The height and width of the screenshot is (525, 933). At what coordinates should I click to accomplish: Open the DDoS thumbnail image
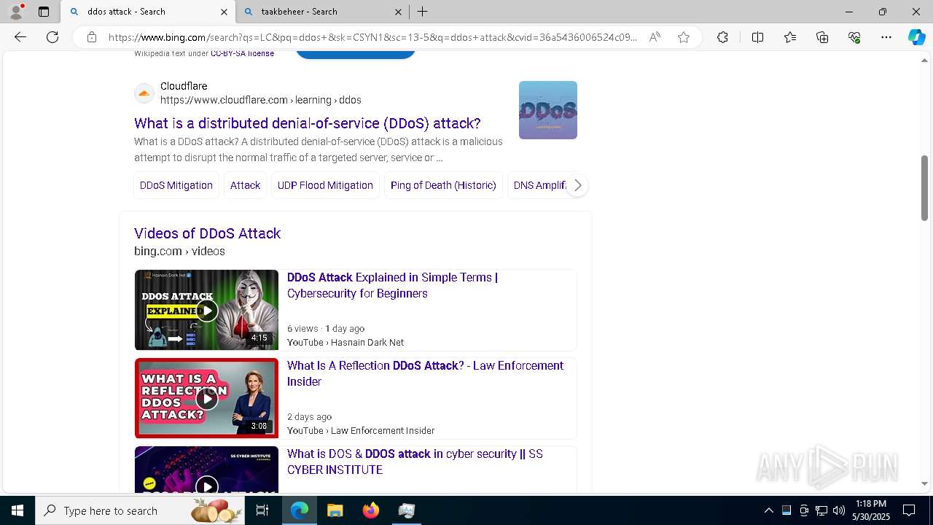(x=548, y=110)
